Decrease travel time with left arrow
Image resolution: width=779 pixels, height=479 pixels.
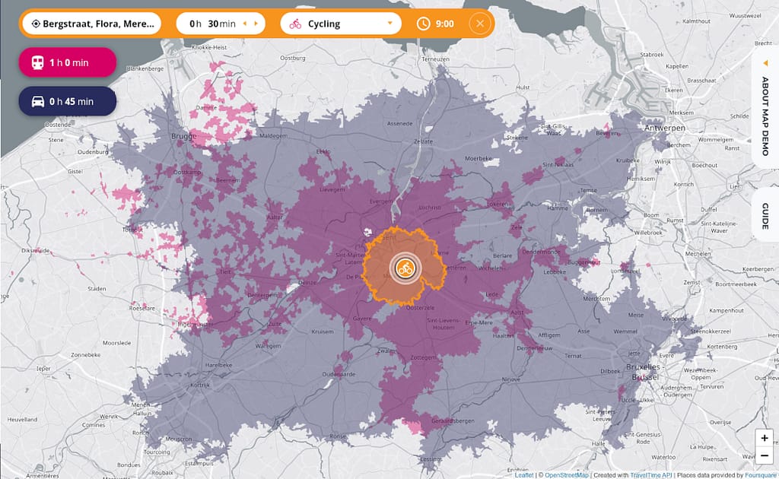245,24
